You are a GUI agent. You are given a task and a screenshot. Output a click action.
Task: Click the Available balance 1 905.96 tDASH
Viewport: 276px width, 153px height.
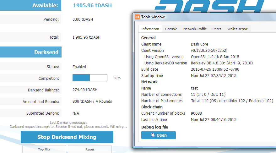tap(92, 5)
